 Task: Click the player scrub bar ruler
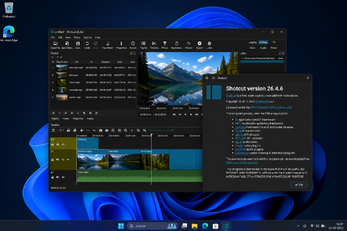pos(170,108)
